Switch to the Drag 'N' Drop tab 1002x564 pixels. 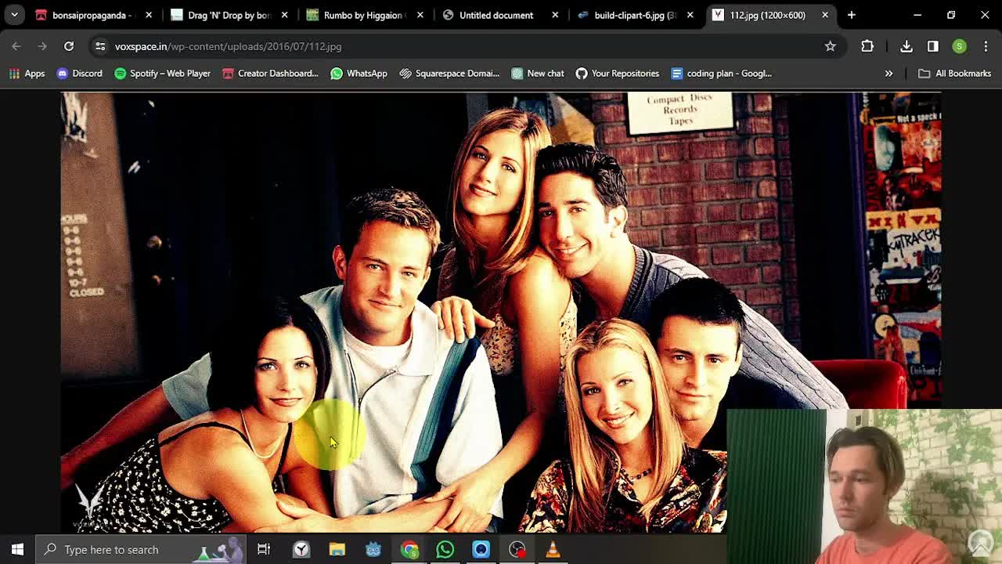click(x=229, y=15)
